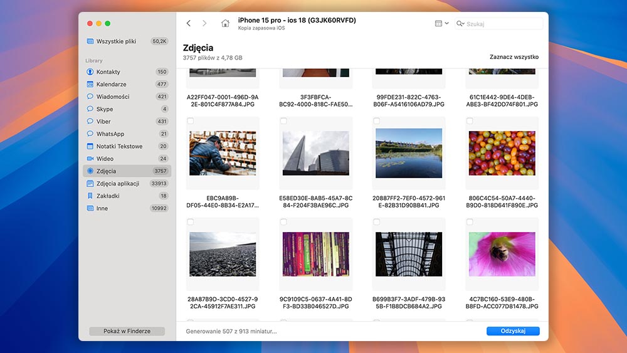The width and height of the screenshot is (627, 353).
Task: Check the box for 806C4C54 photo
Action: pyautogui.click(x=470, y=121)
